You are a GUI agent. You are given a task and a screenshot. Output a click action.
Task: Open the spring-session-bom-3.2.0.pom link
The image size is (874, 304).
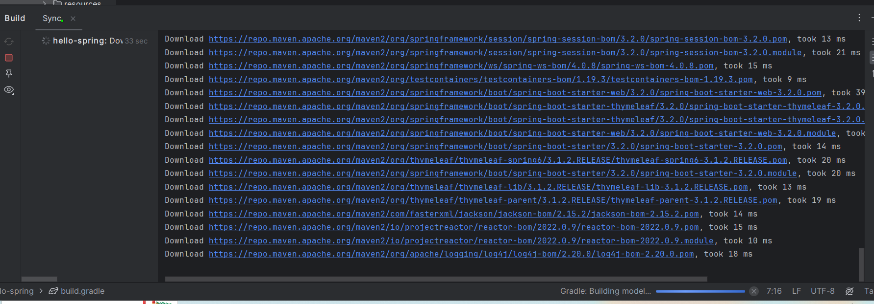pos(498,39)
